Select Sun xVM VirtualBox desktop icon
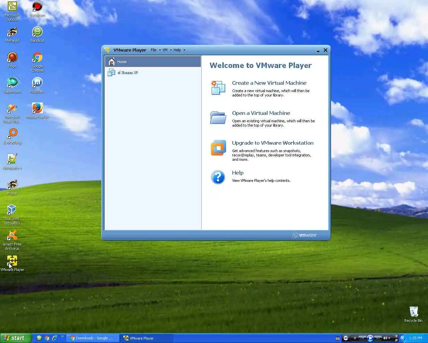Viewport: 428px width, 343px height. [x=12, y=215]
